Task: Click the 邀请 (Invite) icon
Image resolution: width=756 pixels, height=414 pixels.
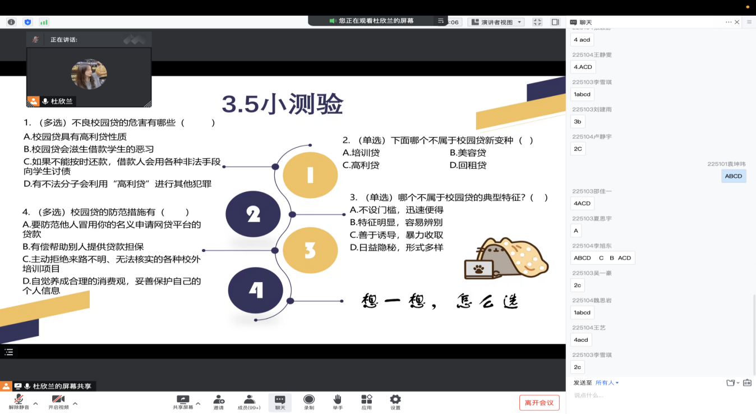Action: pos(219,401)
